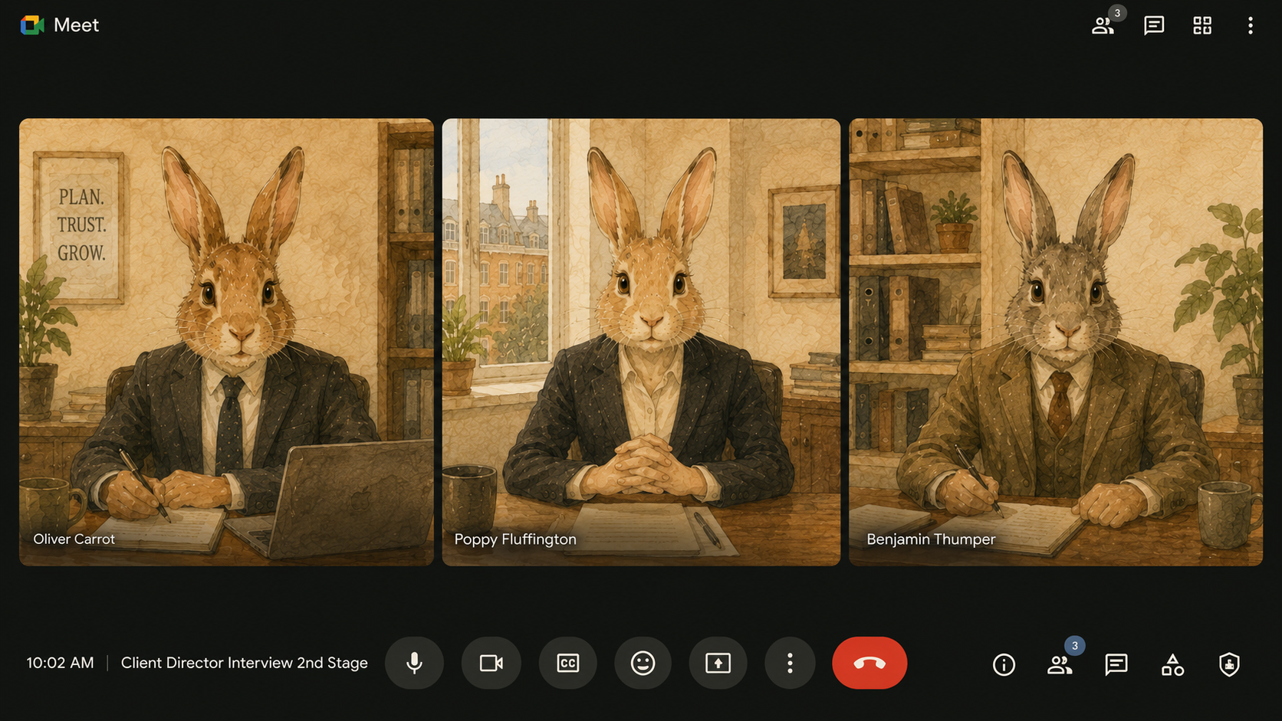Screen dimensions: 1282x721
Task: Select Poppy Fluffington's video tile
Action: [641, 342]
